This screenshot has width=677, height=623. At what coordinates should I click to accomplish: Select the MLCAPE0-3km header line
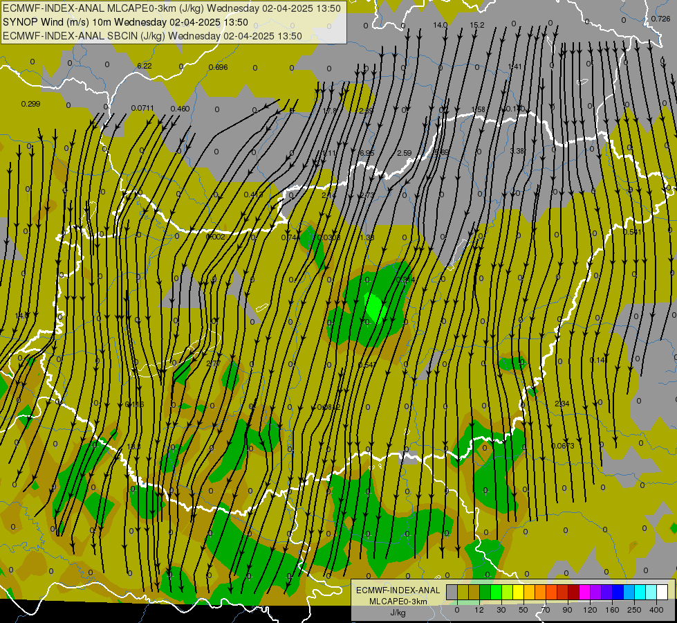171,8
